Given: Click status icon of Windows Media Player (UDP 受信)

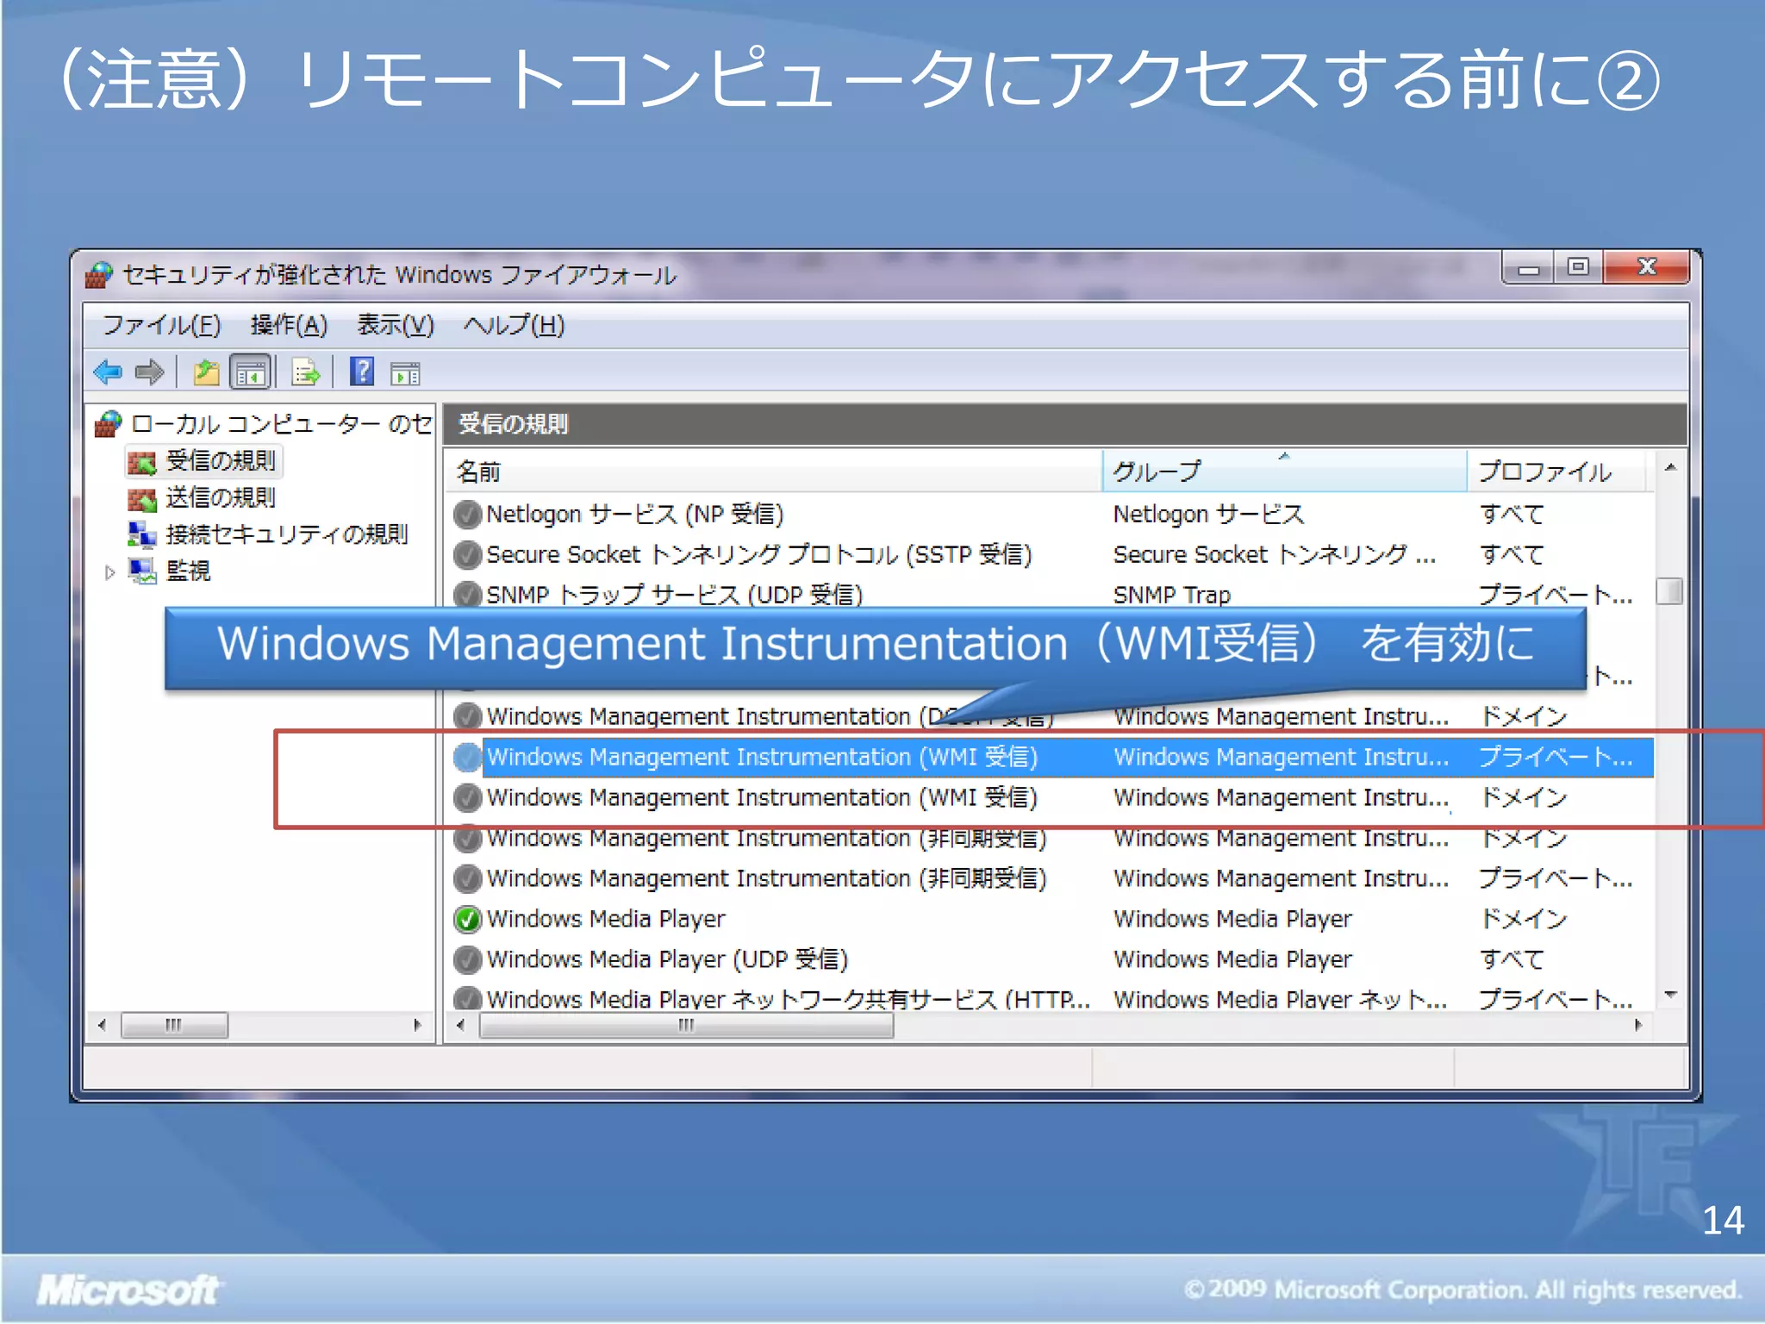Looking at the screenshot, I should pyautogui.click(x=467, y=960).
